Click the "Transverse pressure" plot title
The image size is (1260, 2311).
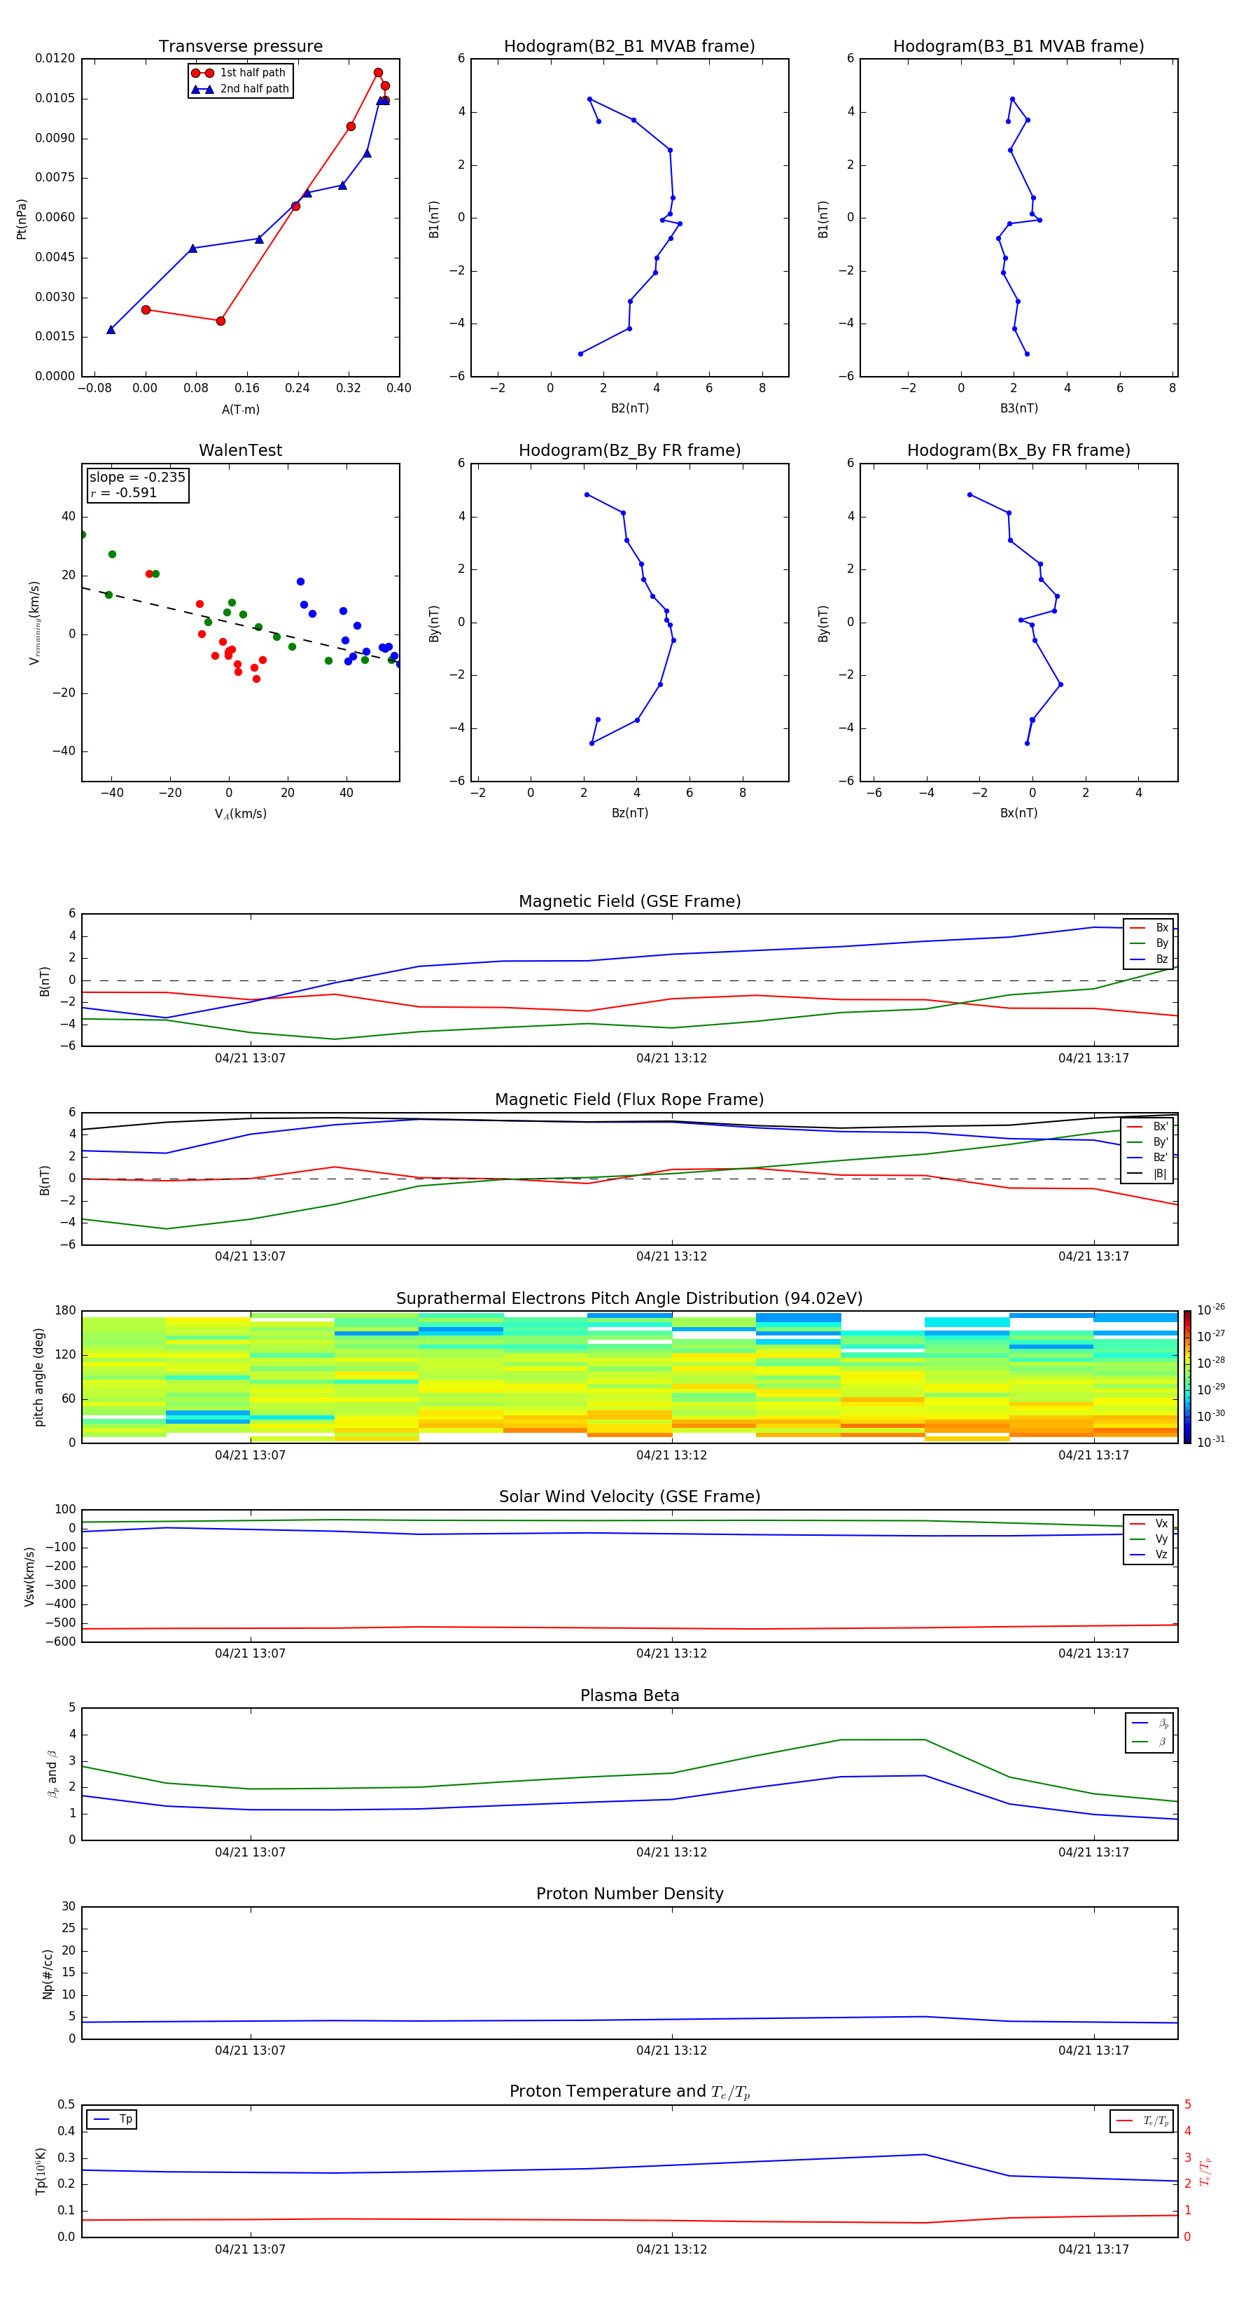(240, 46)
